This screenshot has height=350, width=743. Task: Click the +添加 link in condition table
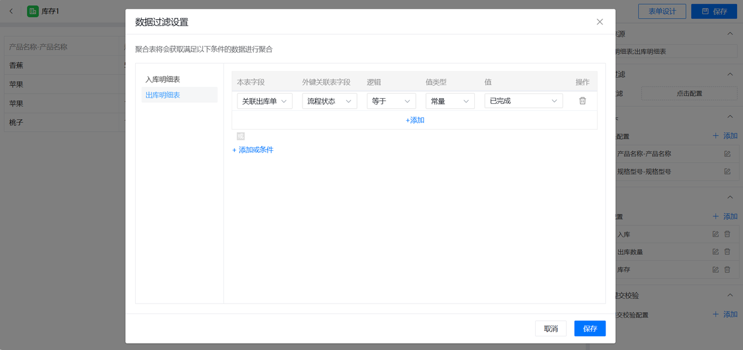tap(414, 120)
